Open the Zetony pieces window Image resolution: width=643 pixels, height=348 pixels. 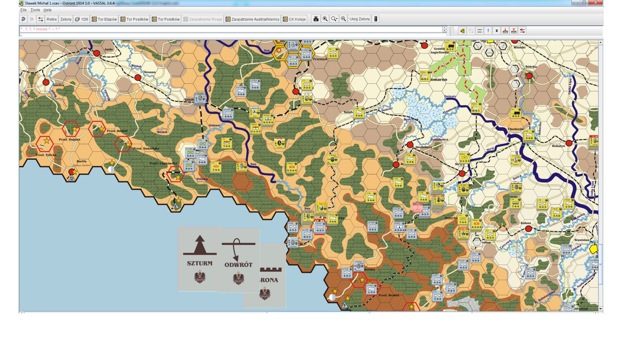(66, 19)
